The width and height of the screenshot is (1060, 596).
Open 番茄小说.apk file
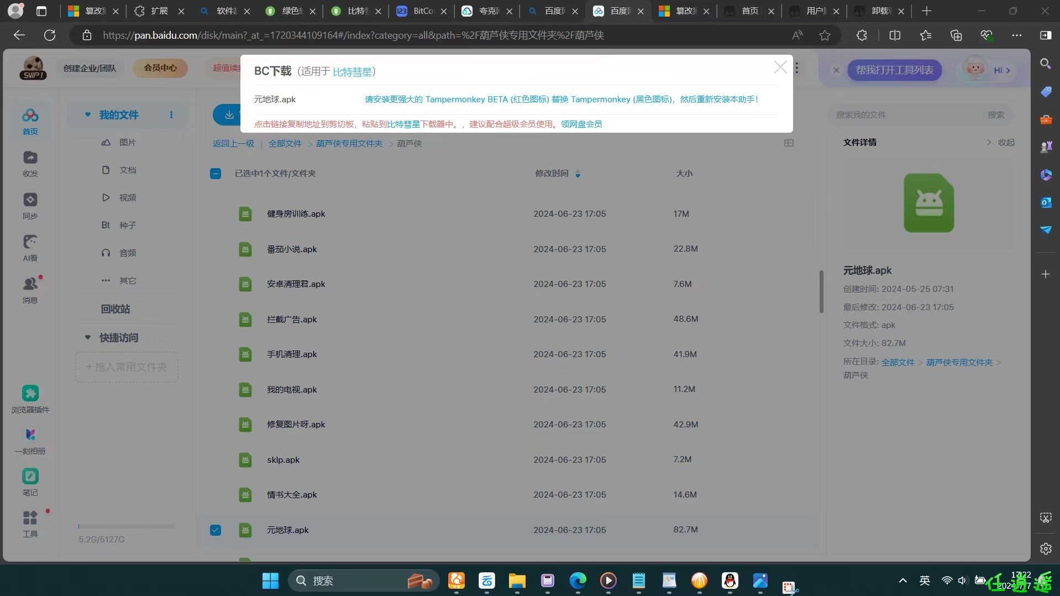[292, 249]
